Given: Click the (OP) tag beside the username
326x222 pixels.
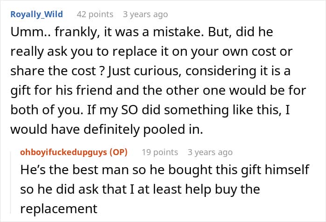Looking at the screenshot, I should click(118, 152).
